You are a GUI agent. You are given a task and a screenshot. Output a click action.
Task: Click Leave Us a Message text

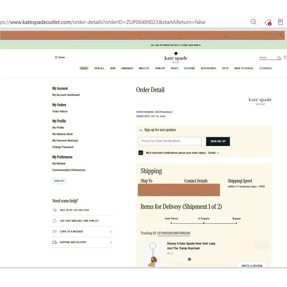click(x=71, y=232)
